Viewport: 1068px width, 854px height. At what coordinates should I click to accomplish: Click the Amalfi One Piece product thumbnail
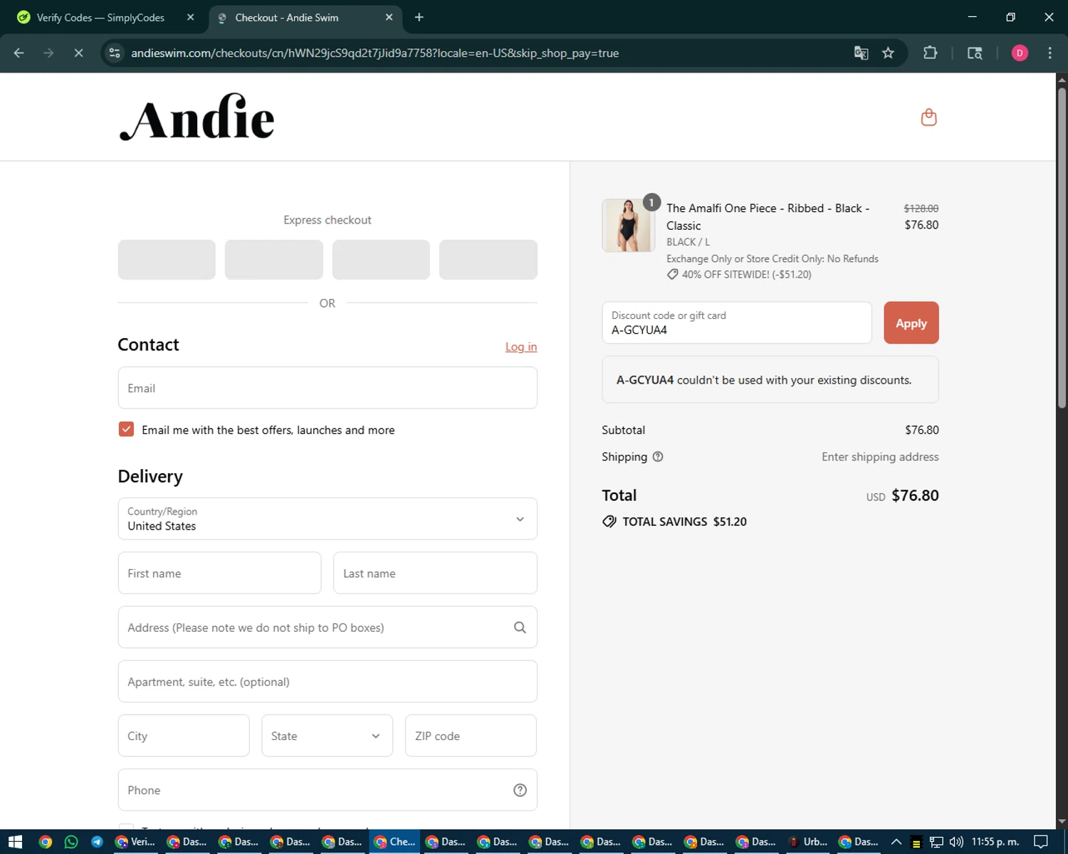[x=628, y=226]
